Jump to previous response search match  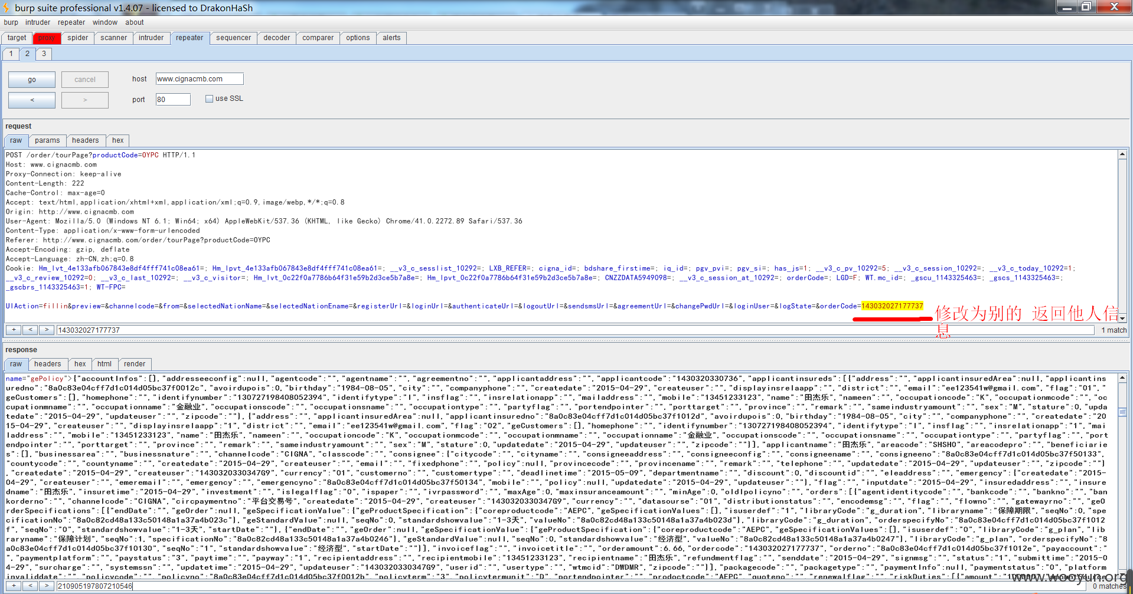click(x=30, y=586)
